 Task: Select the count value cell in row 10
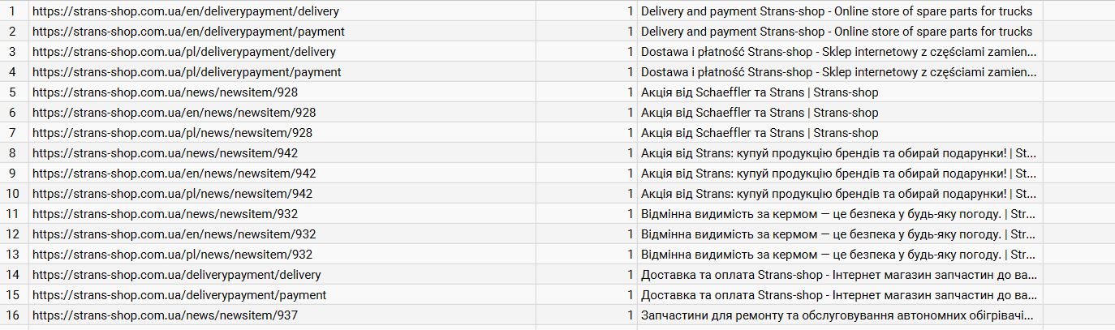point(586,194)
